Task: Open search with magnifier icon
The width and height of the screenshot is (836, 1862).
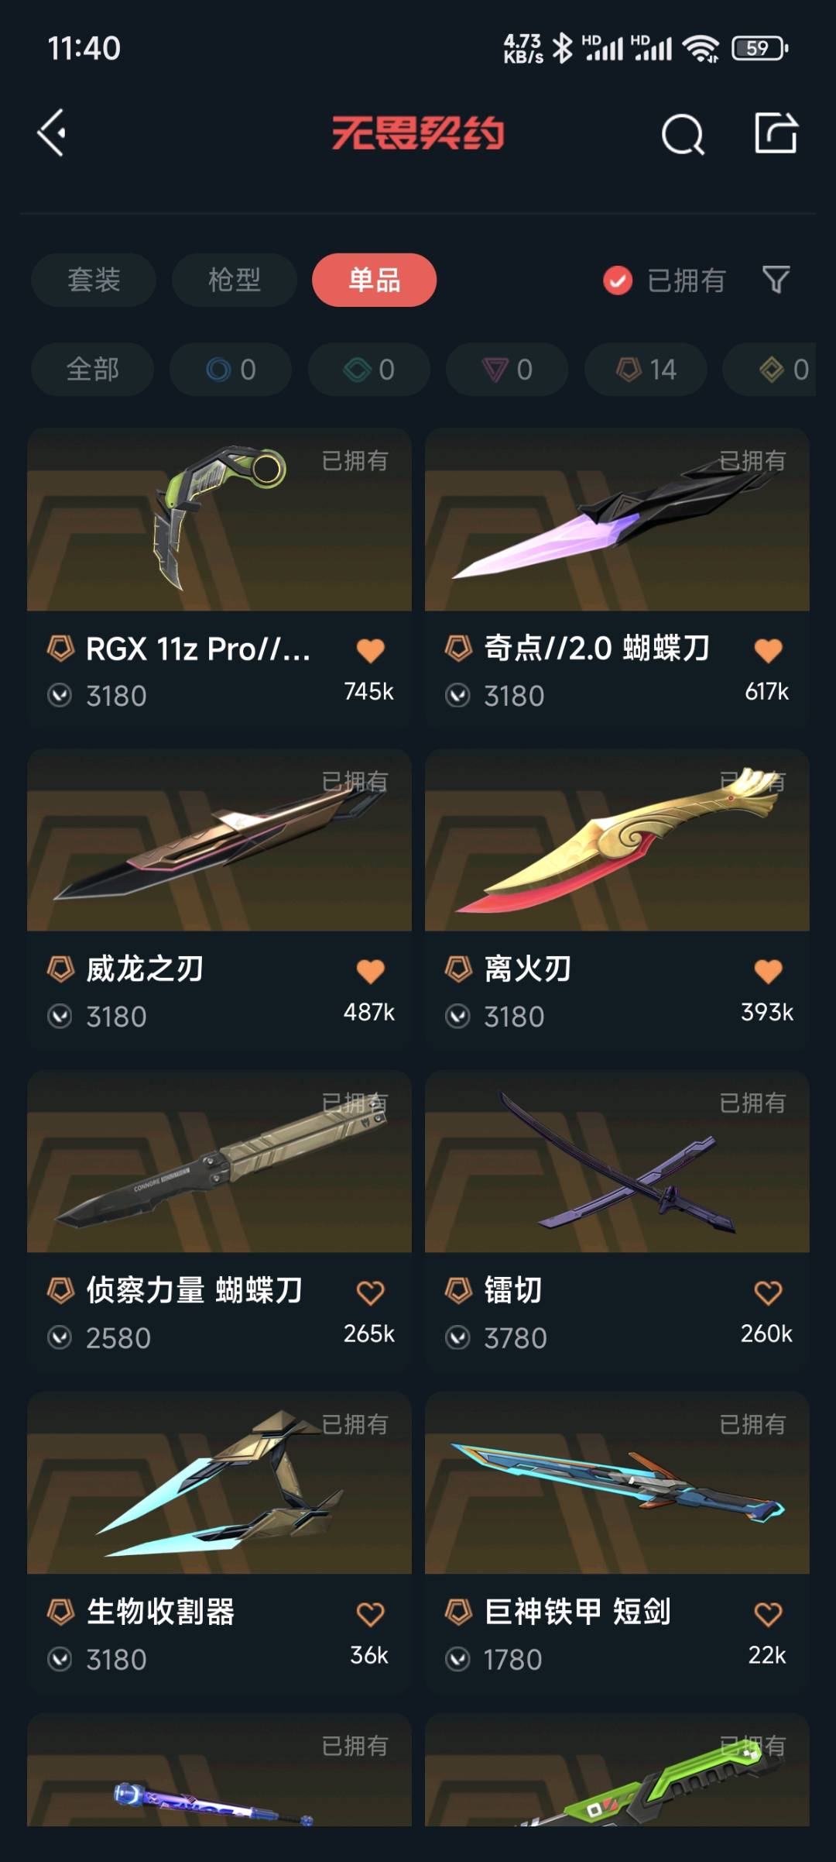Action: (683, 134)
